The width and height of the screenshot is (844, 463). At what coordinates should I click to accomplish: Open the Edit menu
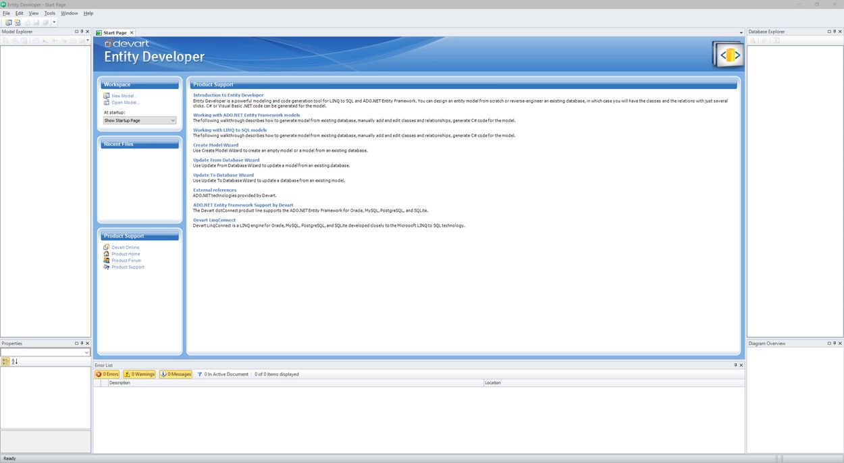19,13
